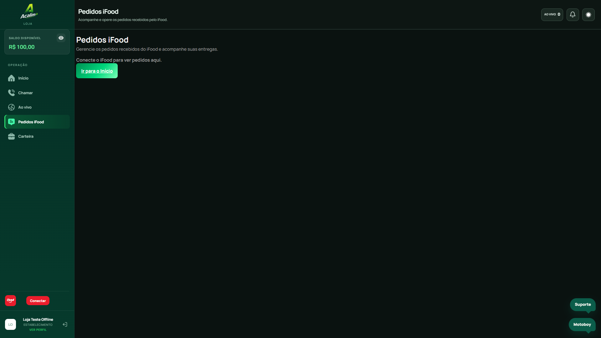This screenshot has width=601, height=338.
Task: Click the ESTABELECIMENTO label under the store name
Action: click(x=38, y=325)
